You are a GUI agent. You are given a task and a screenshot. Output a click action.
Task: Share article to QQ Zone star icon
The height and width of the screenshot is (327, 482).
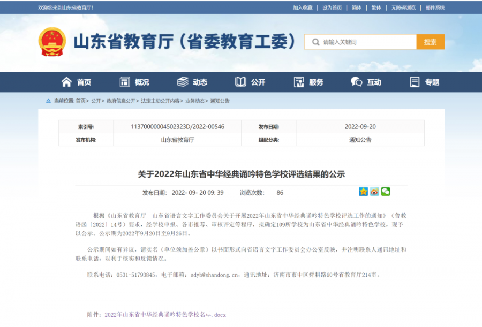point(364,192)
